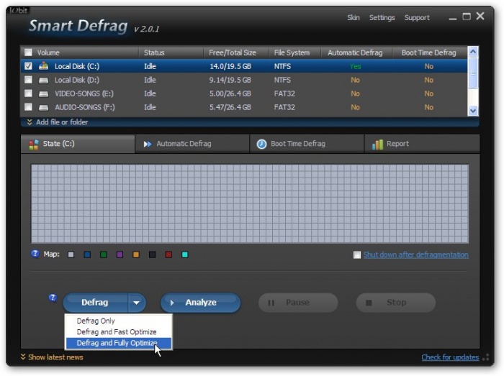Click the green Yes for Local Disk (C:)

coord(355,66)
